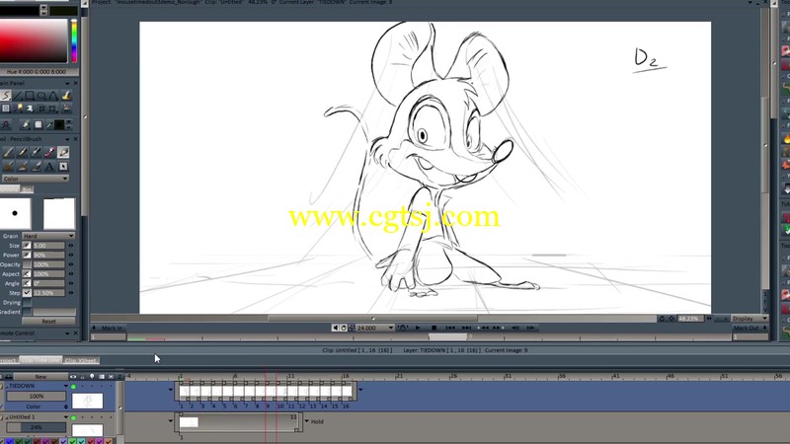The image size is (790, 444).
Task: Select the freehand stroke drawing tool
Action: tap(6, 95)
